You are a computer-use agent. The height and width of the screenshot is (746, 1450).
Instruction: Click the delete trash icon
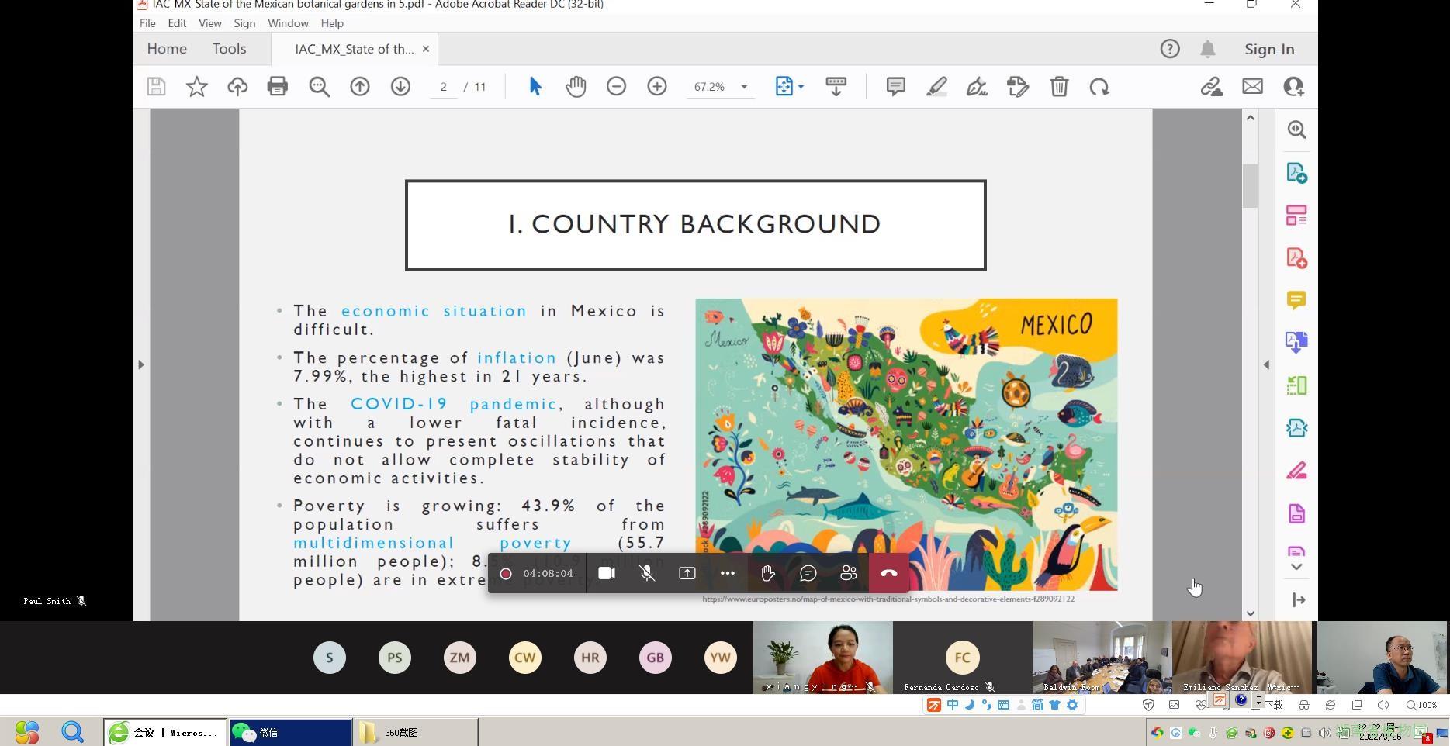[x=1059, y=86]
